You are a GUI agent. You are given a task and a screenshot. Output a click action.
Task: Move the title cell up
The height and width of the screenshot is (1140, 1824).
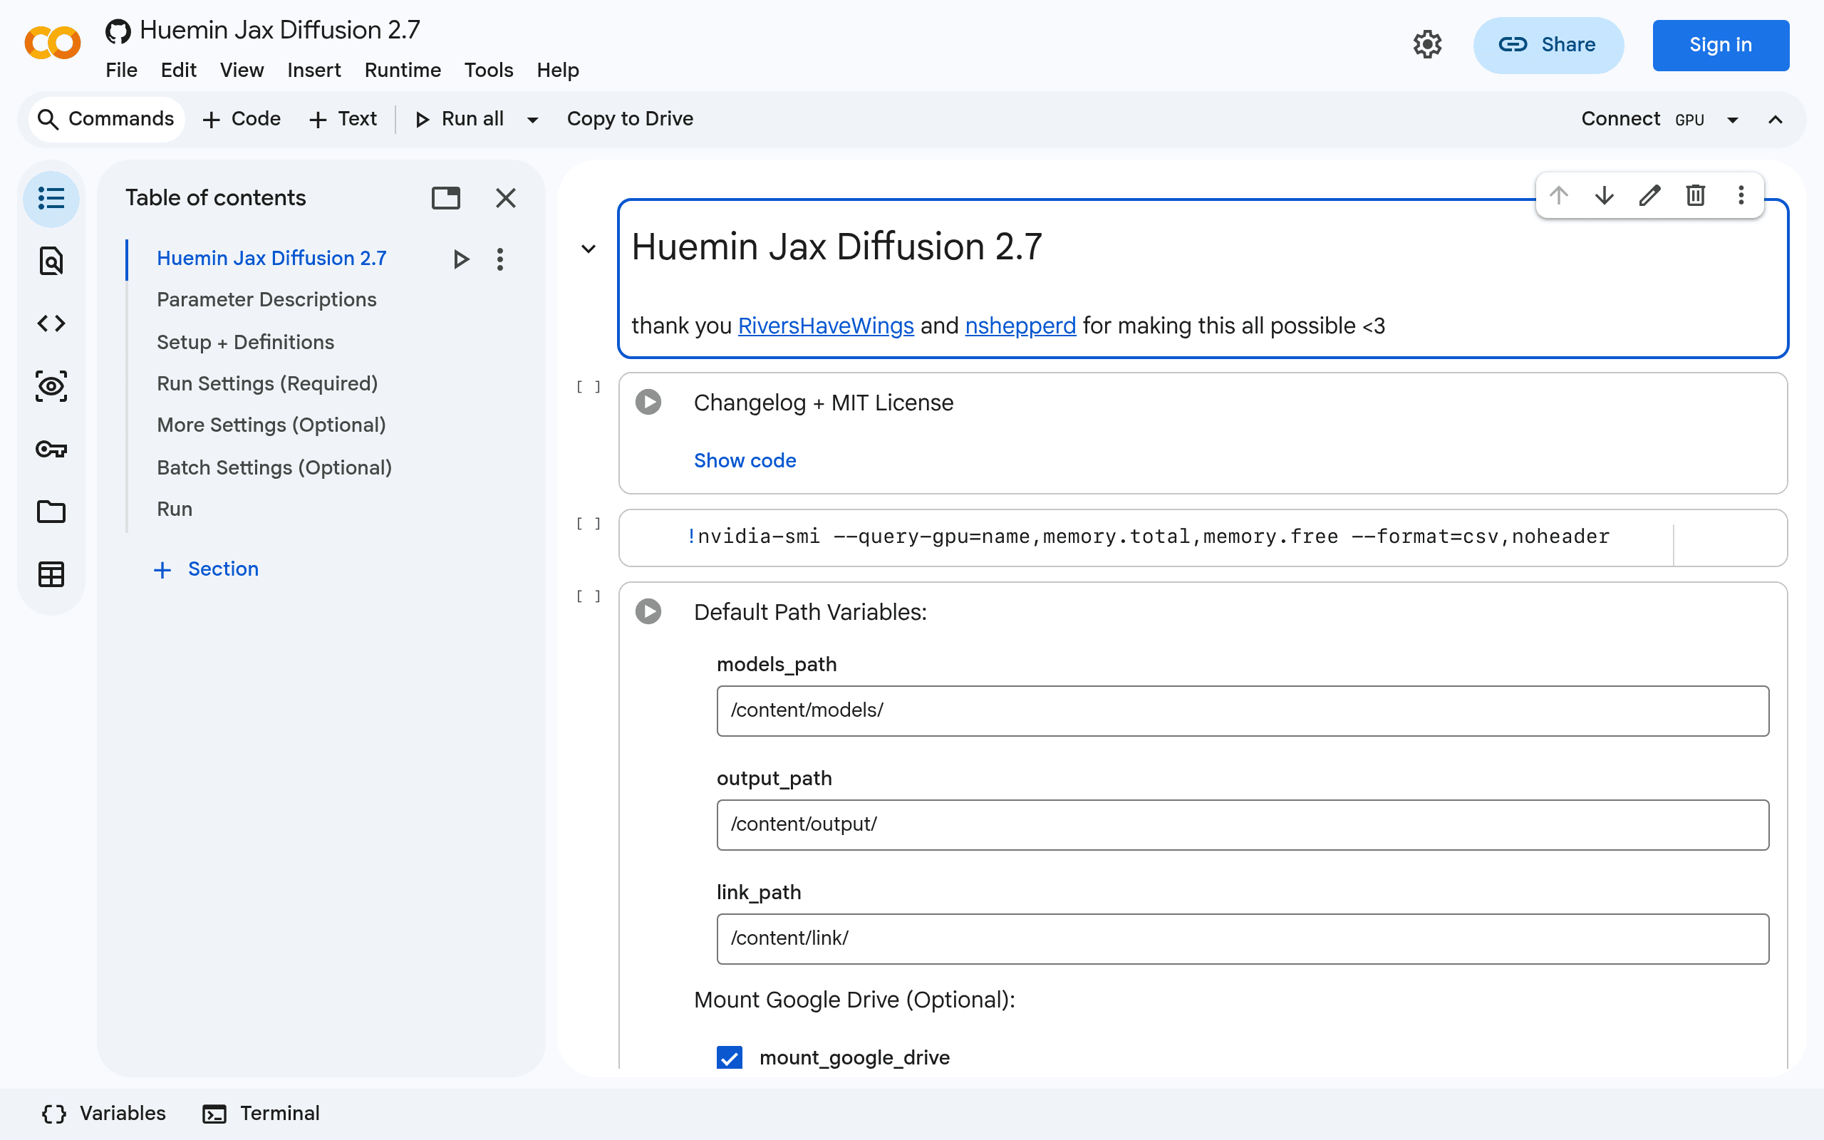pos(1559,195)
